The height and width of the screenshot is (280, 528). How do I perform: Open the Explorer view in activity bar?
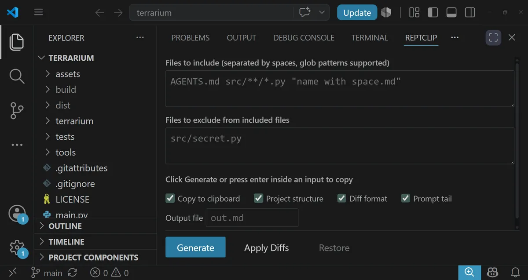click(x=17, y=42)
